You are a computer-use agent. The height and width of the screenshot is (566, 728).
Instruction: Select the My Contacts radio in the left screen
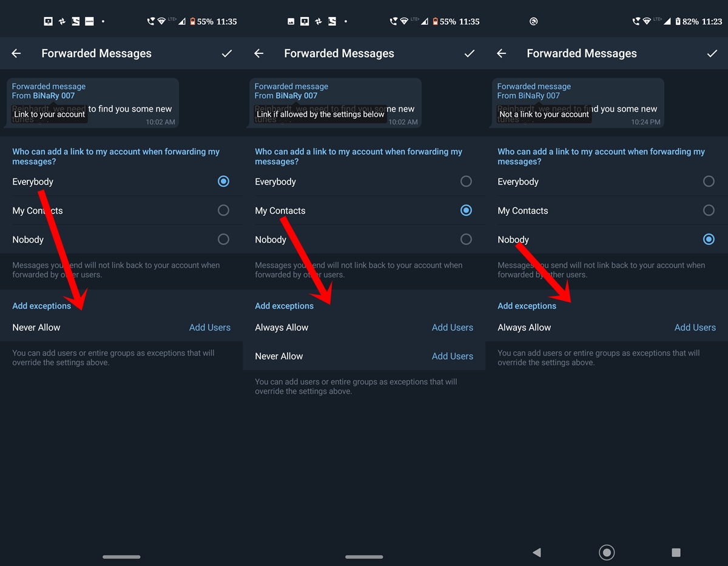[223, 211]
